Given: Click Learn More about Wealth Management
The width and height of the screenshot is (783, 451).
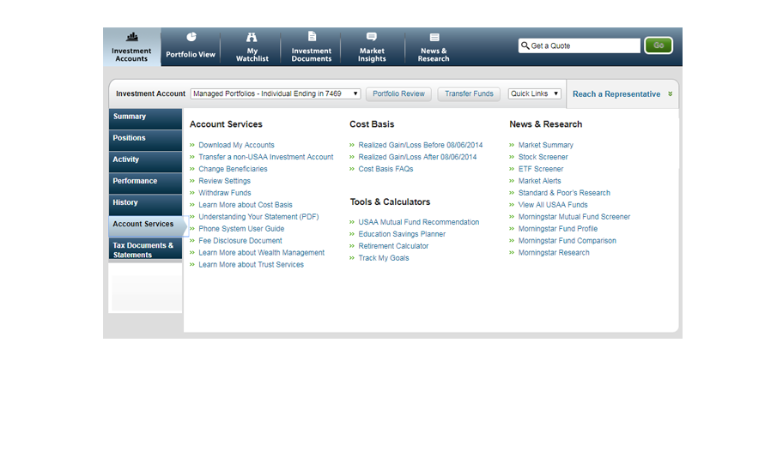Looking at the screenshot, I should 261,253.
